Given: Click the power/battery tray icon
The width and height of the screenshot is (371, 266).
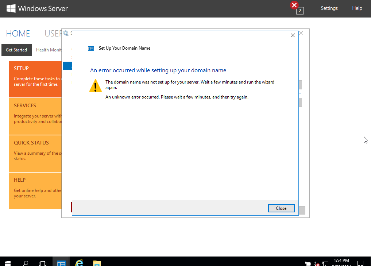Looking at the screenshot, I should click(x=308, y=264).
